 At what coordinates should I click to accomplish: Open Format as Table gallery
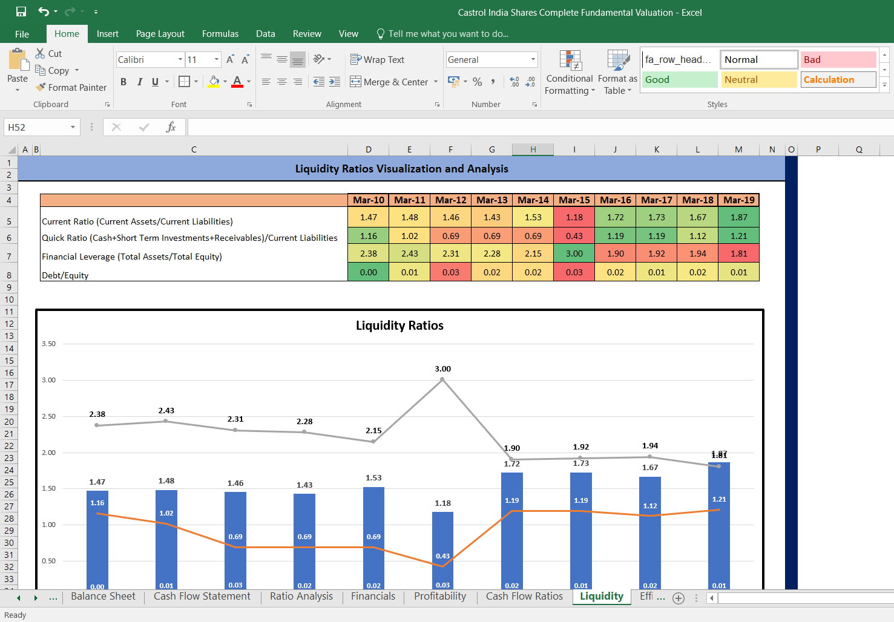point(617,73)
